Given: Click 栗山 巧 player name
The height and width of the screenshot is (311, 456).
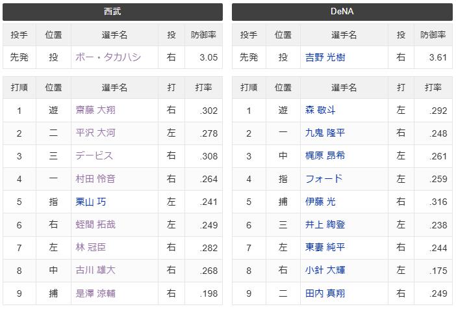Looking at the screenshot, I should (91, 202).
